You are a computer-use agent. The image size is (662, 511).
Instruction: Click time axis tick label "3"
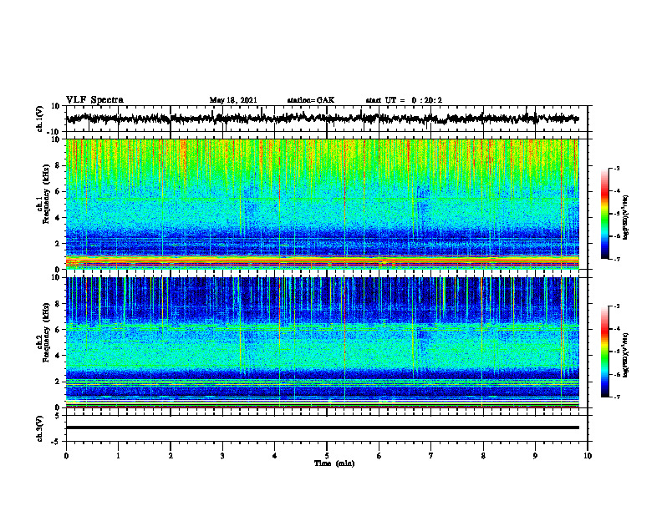tap(222, 456)
